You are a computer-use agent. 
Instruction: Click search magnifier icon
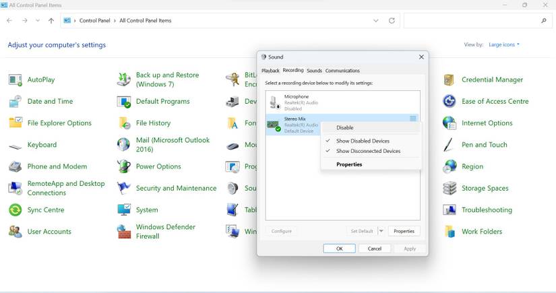pyautogui.click(x=544, y=21)
